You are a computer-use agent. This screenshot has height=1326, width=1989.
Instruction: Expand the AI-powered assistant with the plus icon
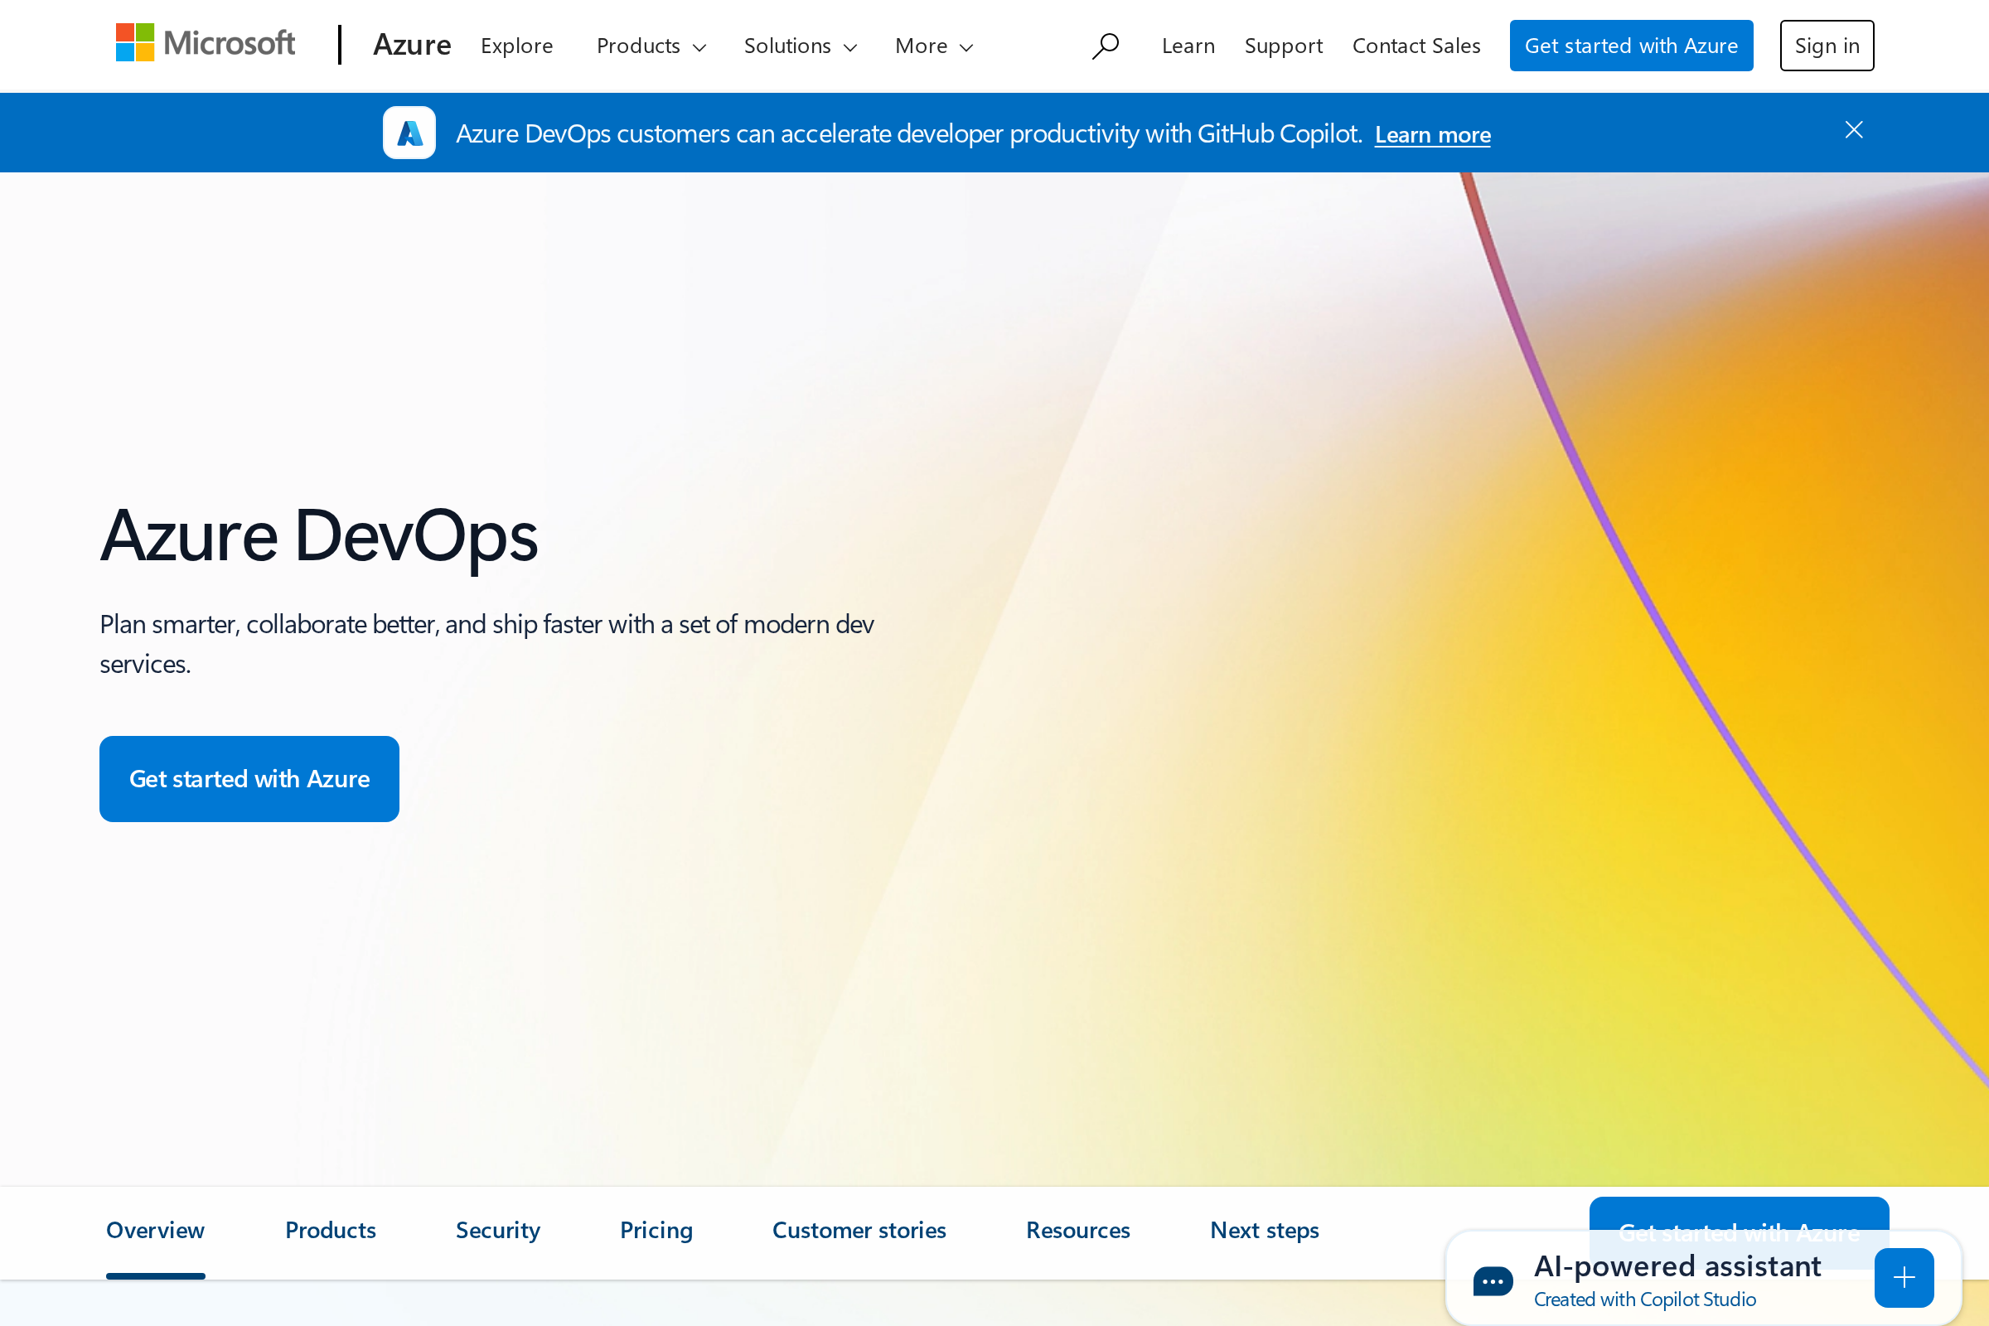pos(1904,1278)
